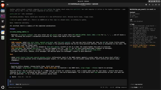Viewport: 161px width, 90px height.
Task: Close the opencode terminal window
Action: pos(159,4)
